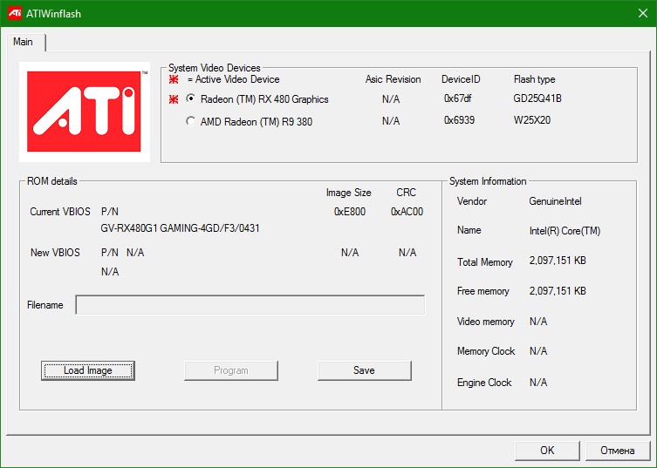
Task: Click the large red ATI logo
Action: coord(85,112)
